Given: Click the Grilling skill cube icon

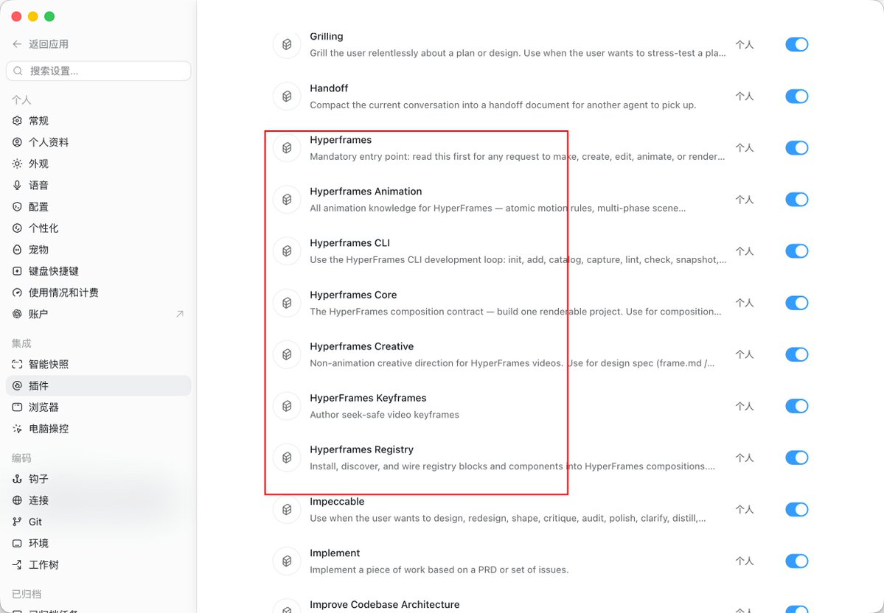Looking at the screenshot, I should pos(287,44).
